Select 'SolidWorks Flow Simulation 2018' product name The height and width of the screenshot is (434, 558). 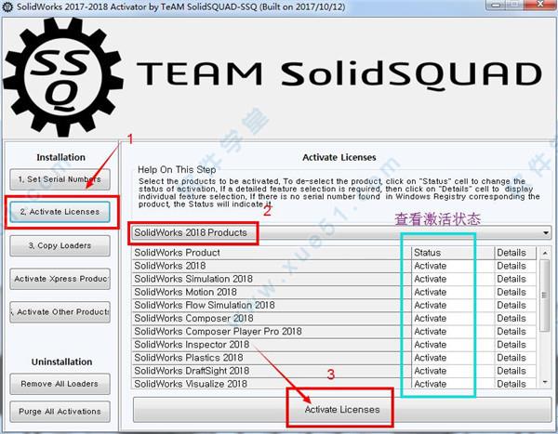pyautogui.click(x=272, y=306)
